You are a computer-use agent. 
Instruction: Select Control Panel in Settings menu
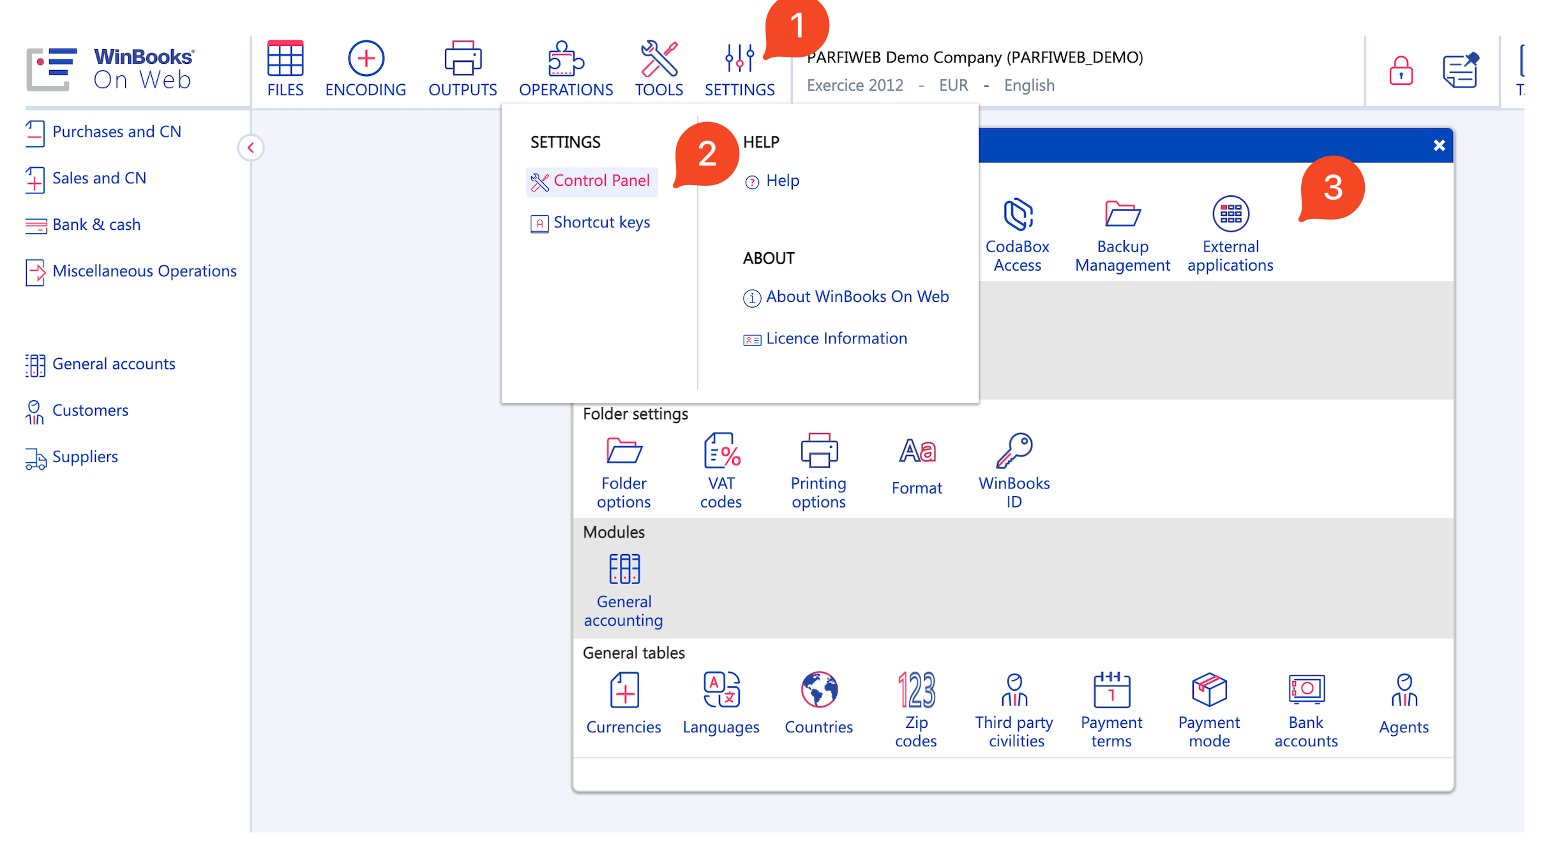click(x=591, y=181)
